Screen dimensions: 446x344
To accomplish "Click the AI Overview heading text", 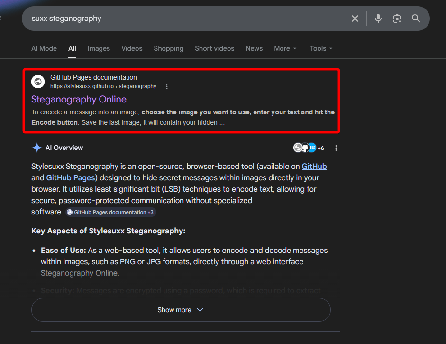I will (x=64, y=148).
